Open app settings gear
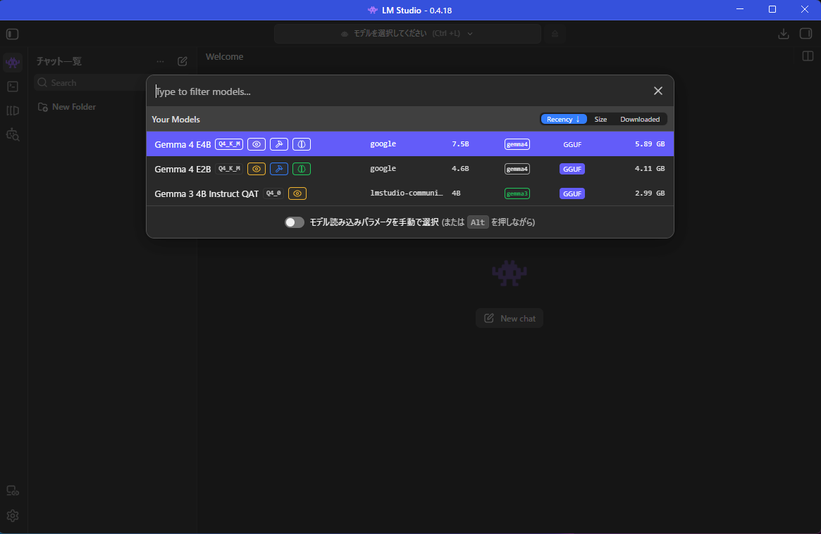Image resolution: width=821 pixels, height=534 pixels. [x=13, y=516]
